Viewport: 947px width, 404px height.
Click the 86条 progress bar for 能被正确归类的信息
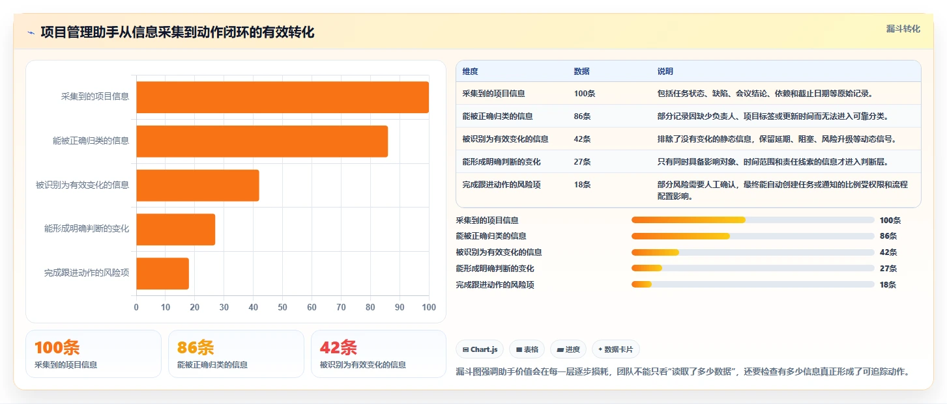(x=753, y=236)
